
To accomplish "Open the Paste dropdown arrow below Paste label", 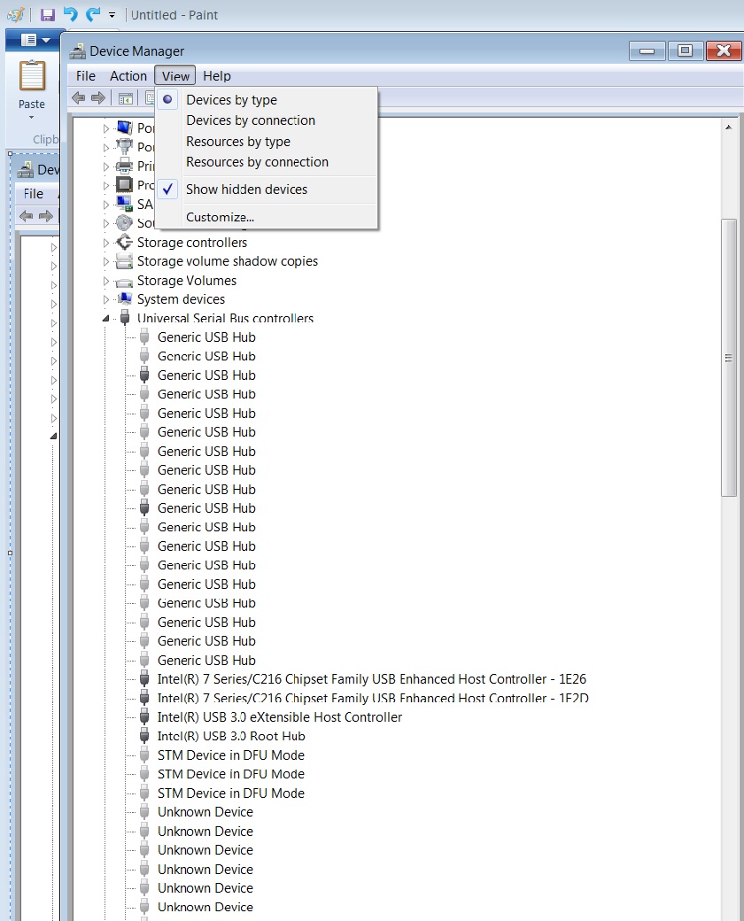I will coord(32,118).
